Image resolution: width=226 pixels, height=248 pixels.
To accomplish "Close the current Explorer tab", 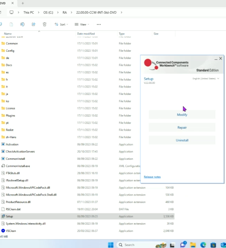I will [x=13, y=3].
